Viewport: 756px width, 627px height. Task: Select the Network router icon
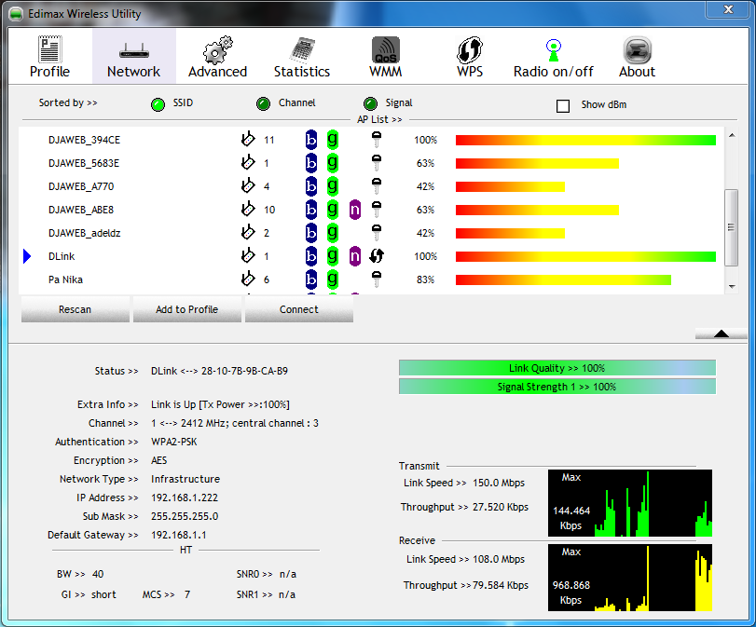[x=133, y=50]
